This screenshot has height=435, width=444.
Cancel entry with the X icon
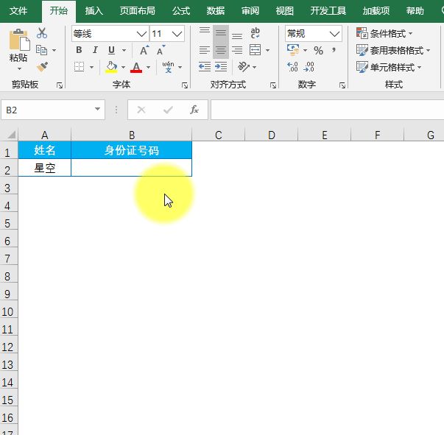(141, 110)
